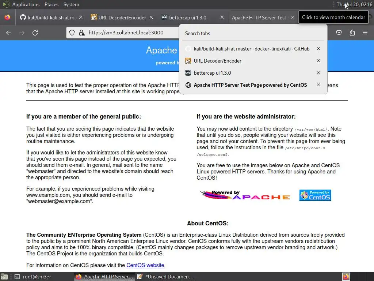Click the padlock site security icon
Viewport: 374px width, 281px height.
[82, 33]
